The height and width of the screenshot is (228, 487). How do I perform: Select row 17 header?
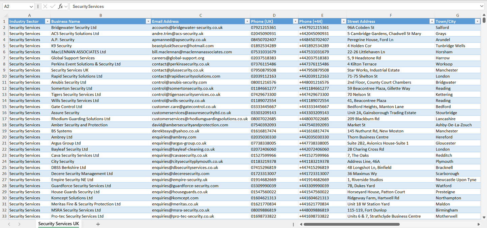coord(4,119)
